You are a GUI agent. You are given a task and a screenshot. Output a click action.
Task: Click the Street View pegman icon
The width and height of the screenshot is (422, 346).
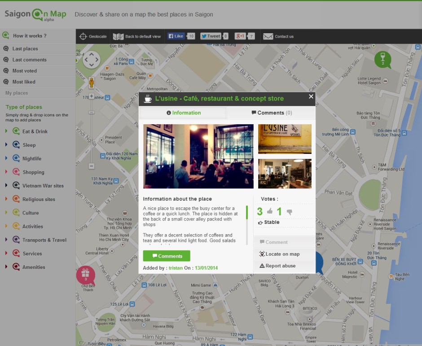[x=92, y=83]
